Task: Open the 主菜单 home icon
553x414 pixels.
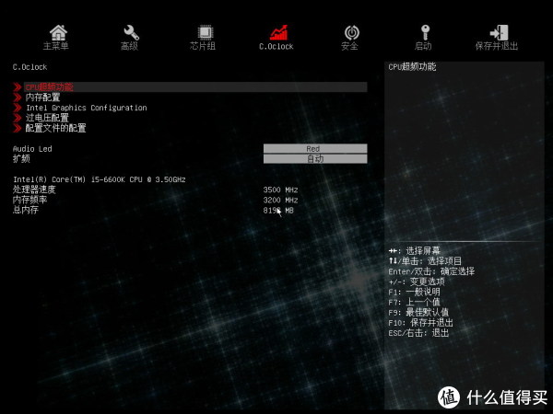Action: [58, 32]
